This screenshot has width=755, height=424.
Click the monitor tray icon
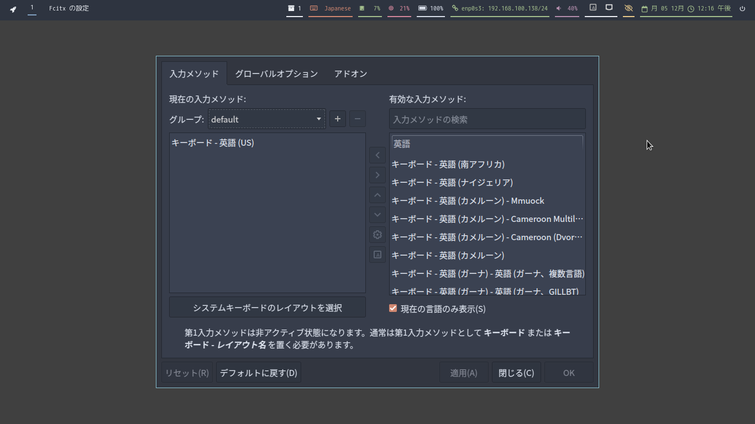[x=609, y=8]
